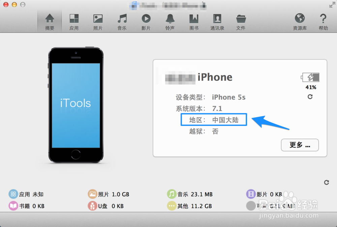Click the U盘 0 KB storage text
Screen dimensions: 337x227
point(111,206)
